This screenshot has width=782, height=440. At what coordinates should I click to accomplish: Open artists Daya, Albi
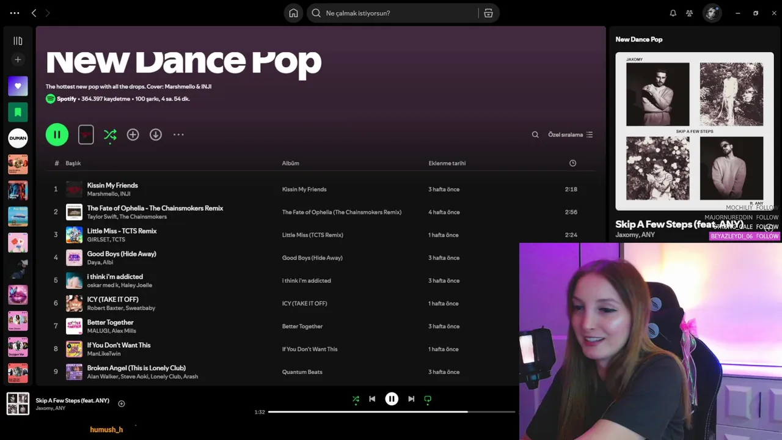100,262
